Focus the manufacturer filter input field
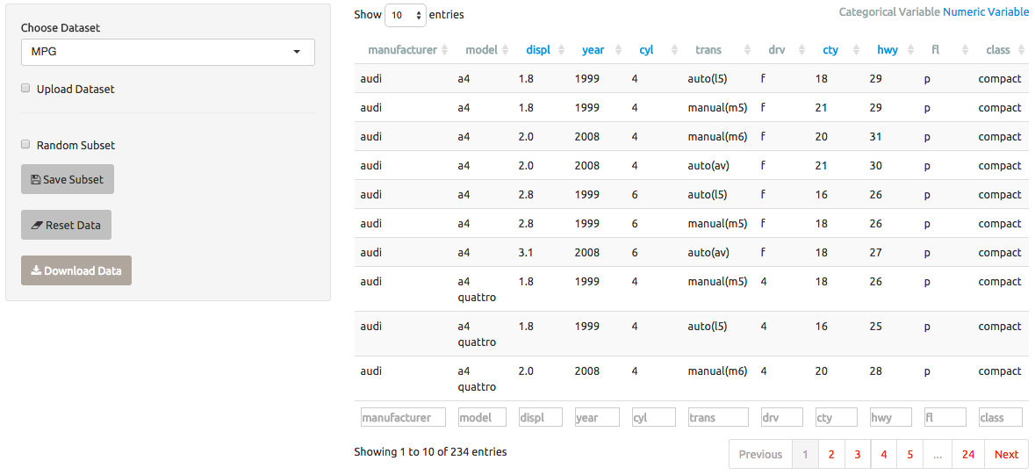 pos(403,417)
